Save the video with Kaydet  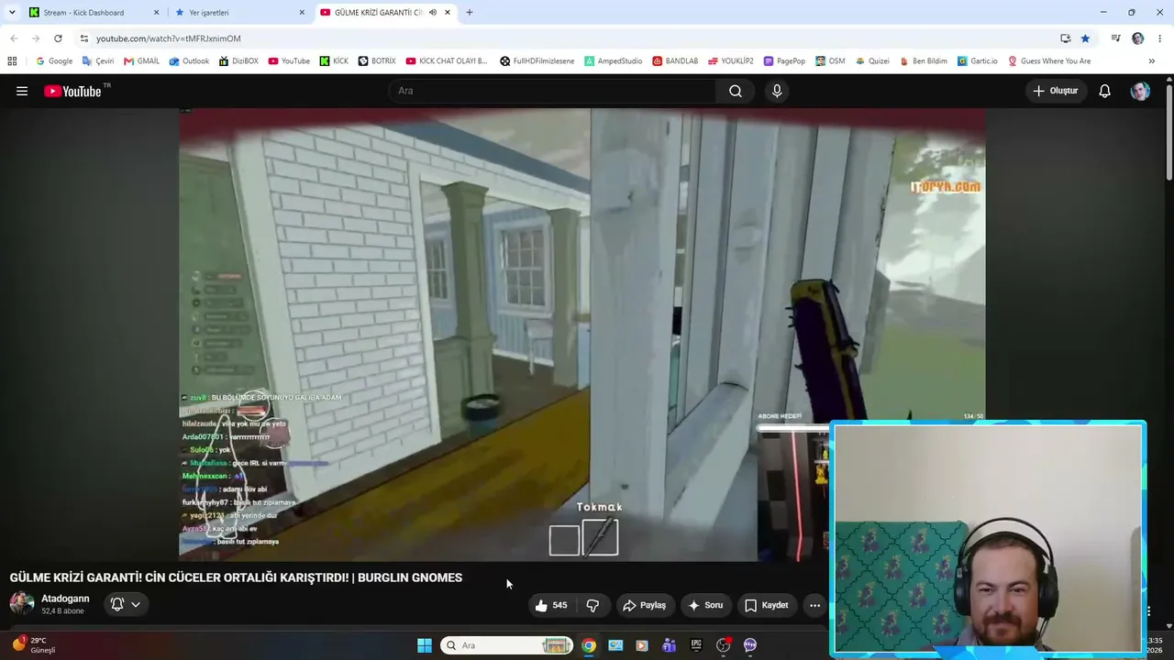(766, 605)
